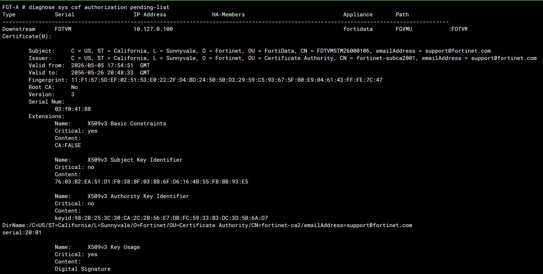Image resolution: width=543 pixels, height=274 pixels.
Task: Click 'X509v3 Subject Key Identifier' text
Action: click(135, 160)
